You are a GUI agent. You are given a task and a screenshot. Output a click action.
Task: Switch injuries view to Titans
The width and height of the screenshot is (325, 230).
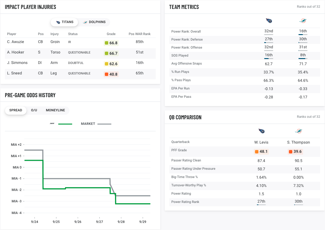(x=65, y=22)
